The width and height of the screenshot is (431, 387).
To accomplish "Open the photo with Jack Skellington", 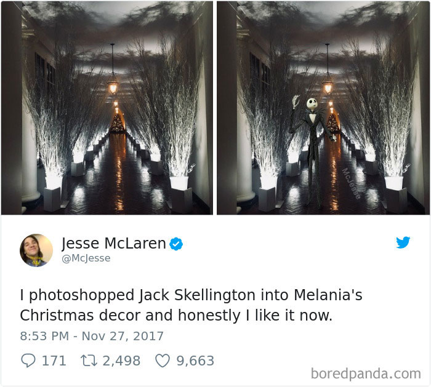I will pyautogui.click(x=323, y=108).
